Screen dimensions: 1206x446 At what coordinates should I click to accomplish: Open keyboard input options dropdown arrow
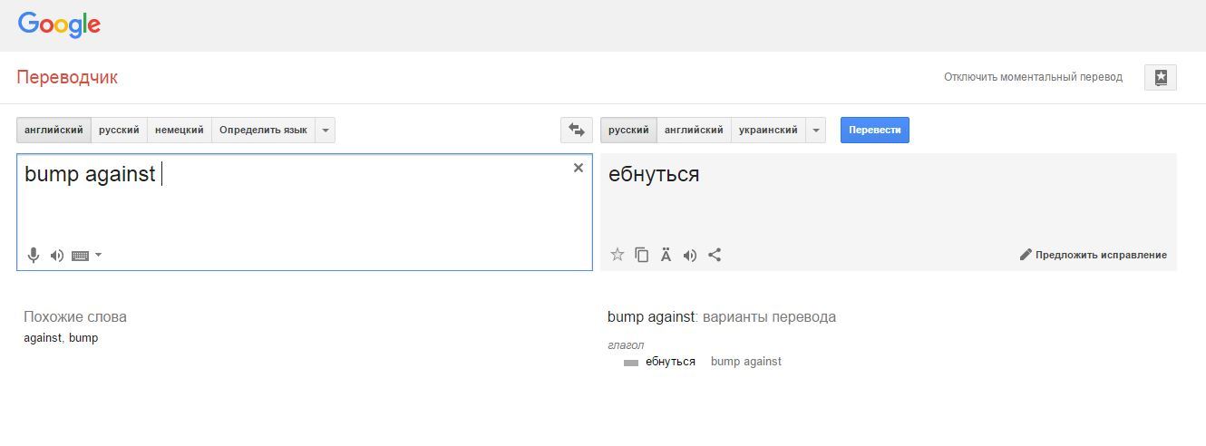click(x=99, y=255)
